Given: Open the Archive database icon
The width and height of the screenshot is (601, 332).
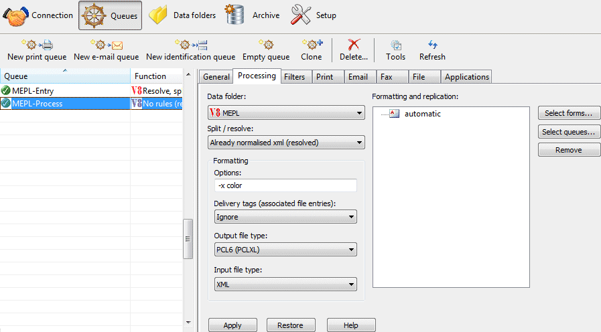Looking at the screenshot, I should [235, 15].
